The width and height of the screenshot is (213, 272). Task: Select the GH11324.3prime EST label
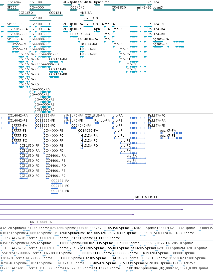107,238
